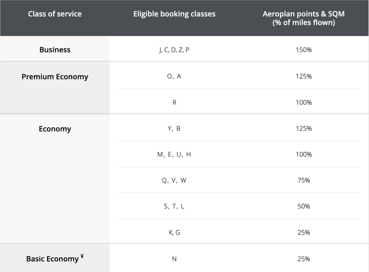Viewport: 369px width, 272px height.
Task: Click the R booking class cell
Action: click(x=174, y=102)
